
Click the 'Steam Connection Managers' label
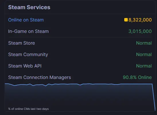[40, 78]
